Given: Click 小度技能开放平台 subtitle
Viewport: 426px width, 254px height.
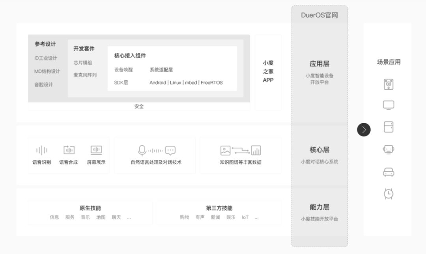Looking at the screenshot, I should click(319, 219).
